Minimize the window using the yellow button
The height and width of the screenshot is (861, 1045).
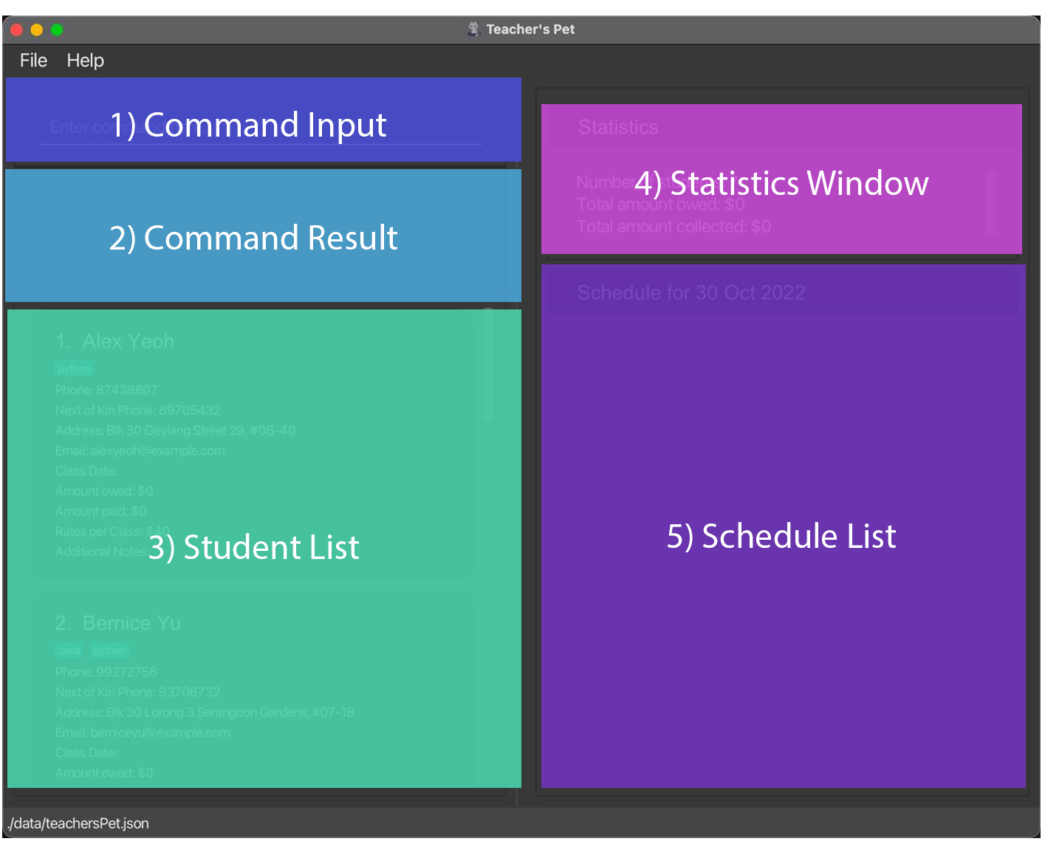[37, 30]
